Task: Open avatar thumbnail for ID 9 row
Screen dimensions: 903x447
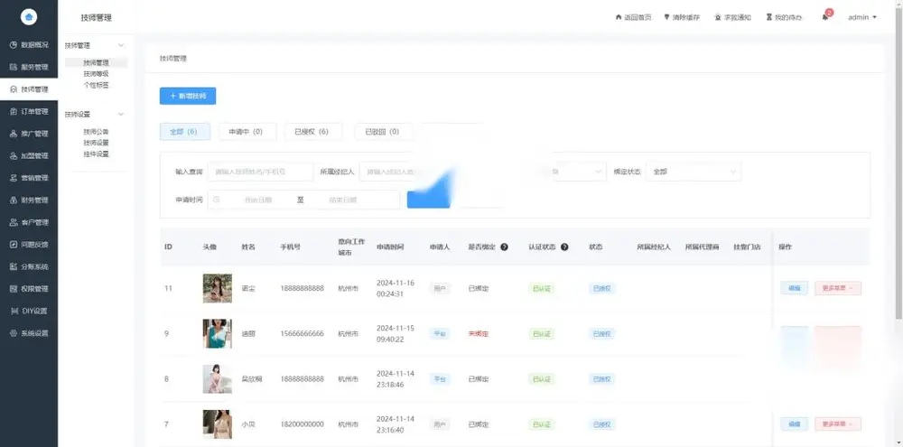Action: click(x=217, y=333)
